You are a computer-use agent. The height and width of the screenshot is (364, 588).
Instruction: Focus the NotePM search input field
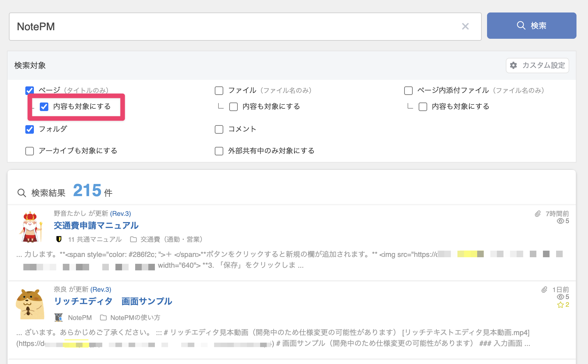coord(245,27)
